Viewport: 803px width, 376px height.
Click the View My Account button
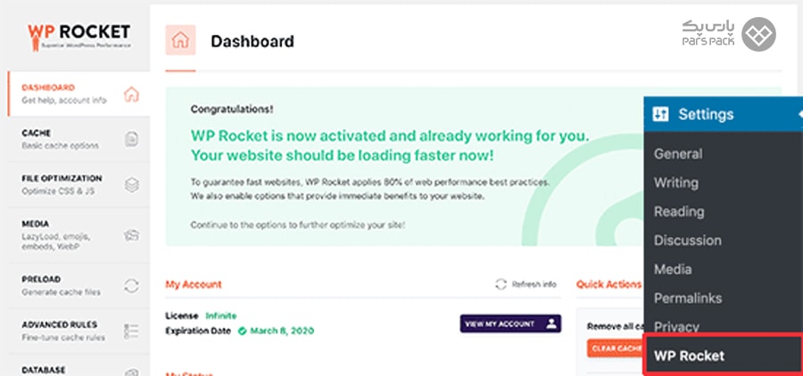[x=510, y=323]
